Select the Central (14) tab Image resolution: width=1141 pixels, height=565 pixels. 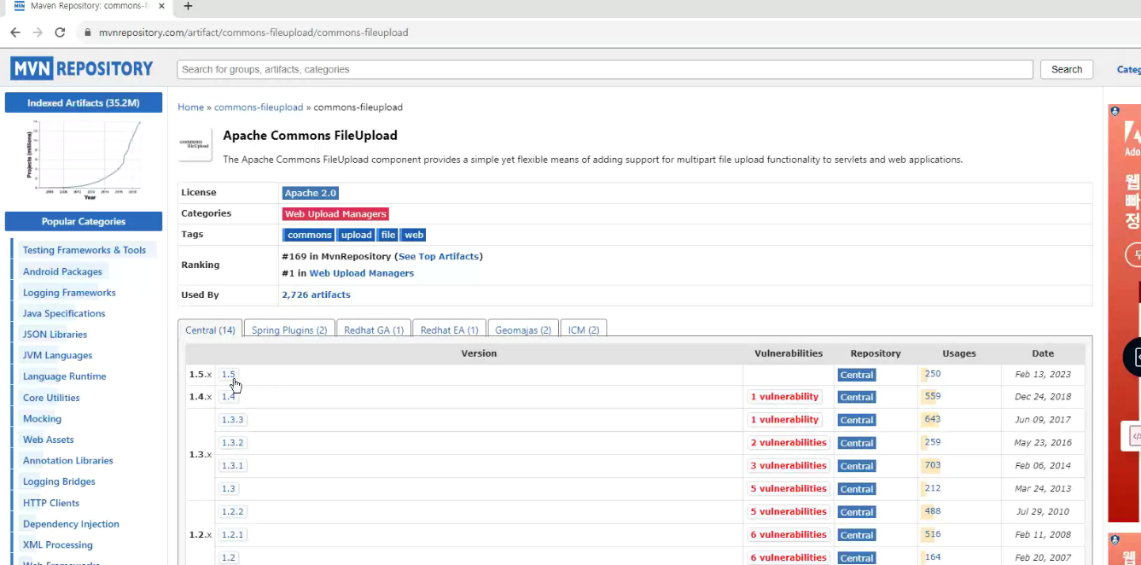pos(210,329)
